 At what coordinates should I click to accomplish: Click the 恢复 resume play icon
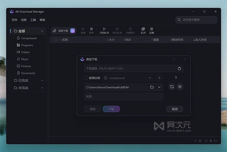coord(83,29)
